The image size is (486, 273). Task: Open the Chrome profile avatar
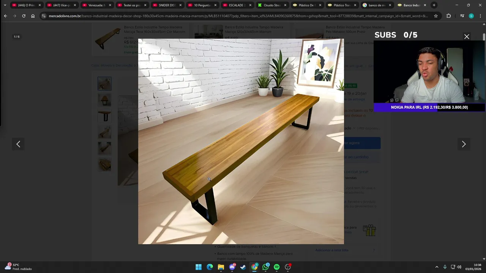pos(471,16)
